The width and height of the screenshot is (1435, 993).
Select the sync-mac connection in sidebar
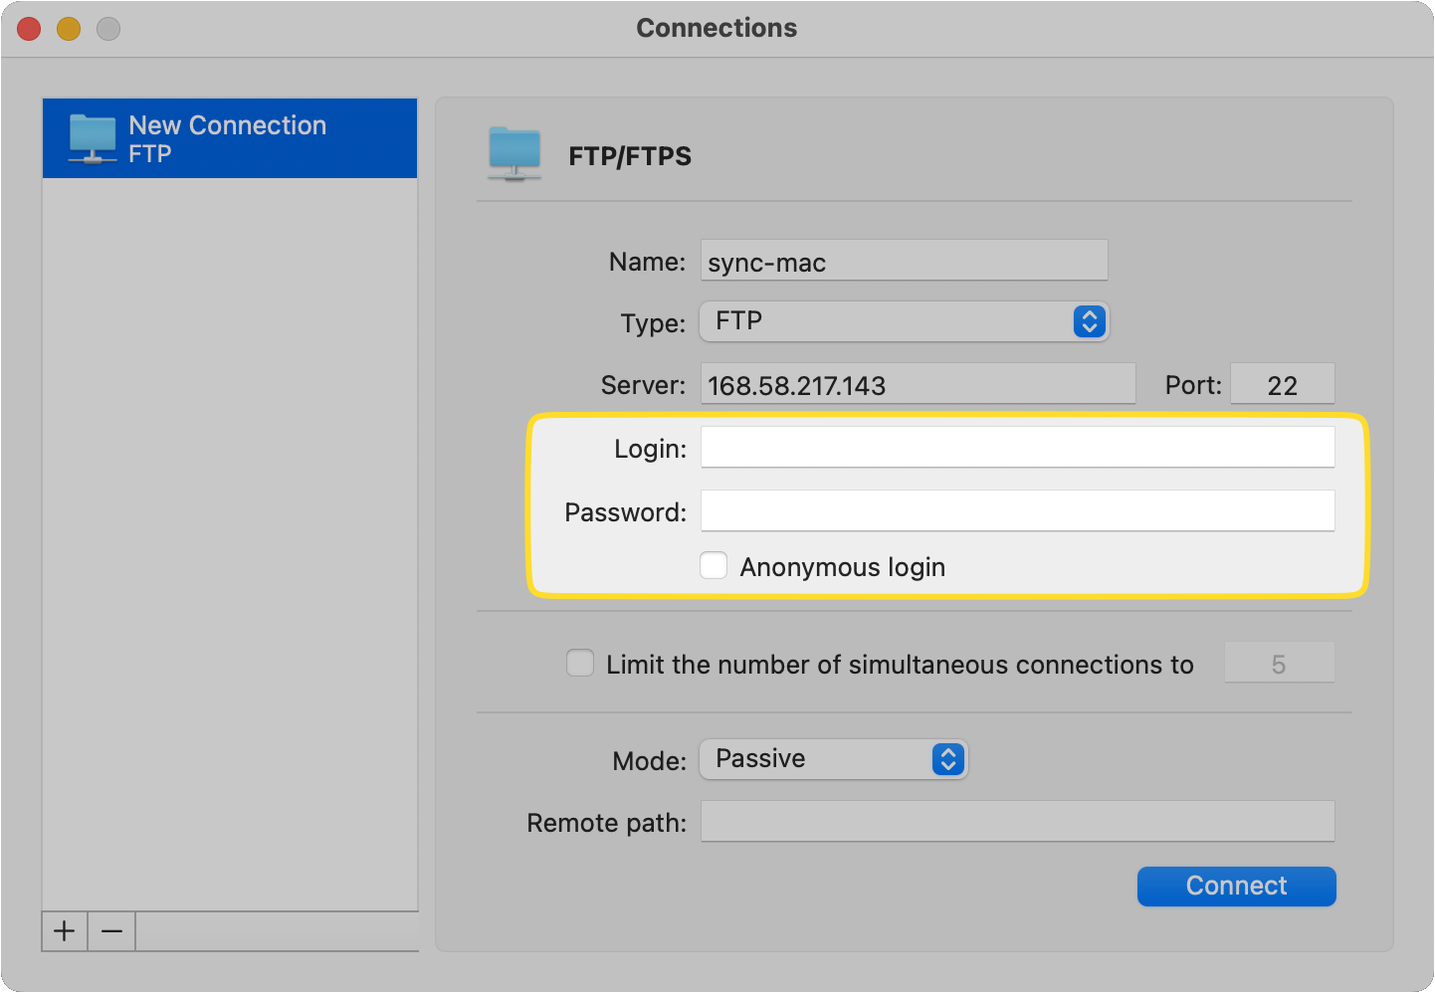[x=229, y=138]
